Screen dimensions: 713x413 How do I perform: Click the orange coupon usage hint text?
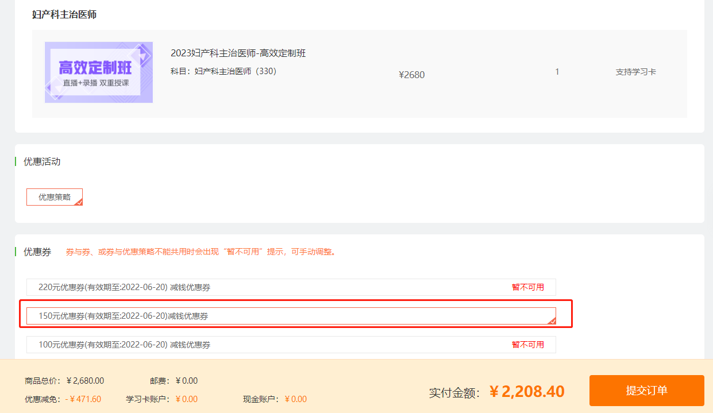coord(201,252)
